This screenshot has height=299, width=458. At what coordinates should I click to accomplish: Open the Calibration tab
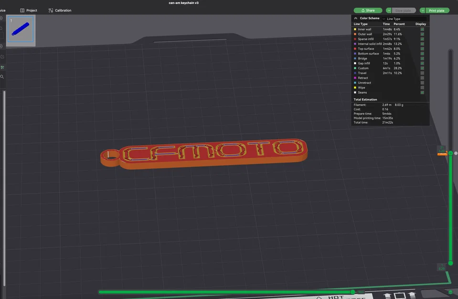tap(60, 10)
